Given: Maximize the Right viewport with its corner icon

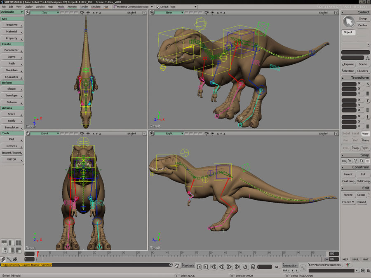Looking at the screenshot, I should (336, 133).
